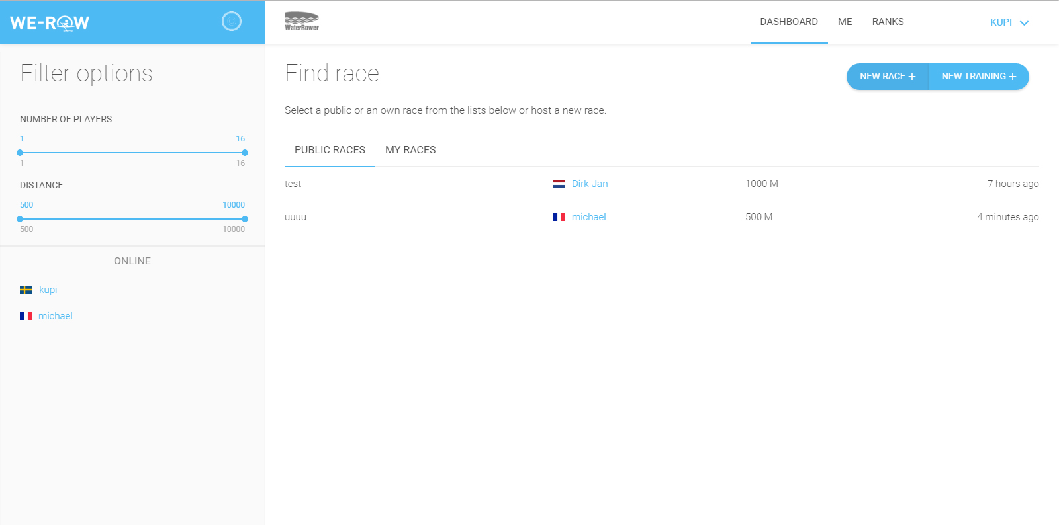Image resolution: width=1059 pixels, height=525 pixels.
Task: Click the French flag beside michael online
Action: 26,316
